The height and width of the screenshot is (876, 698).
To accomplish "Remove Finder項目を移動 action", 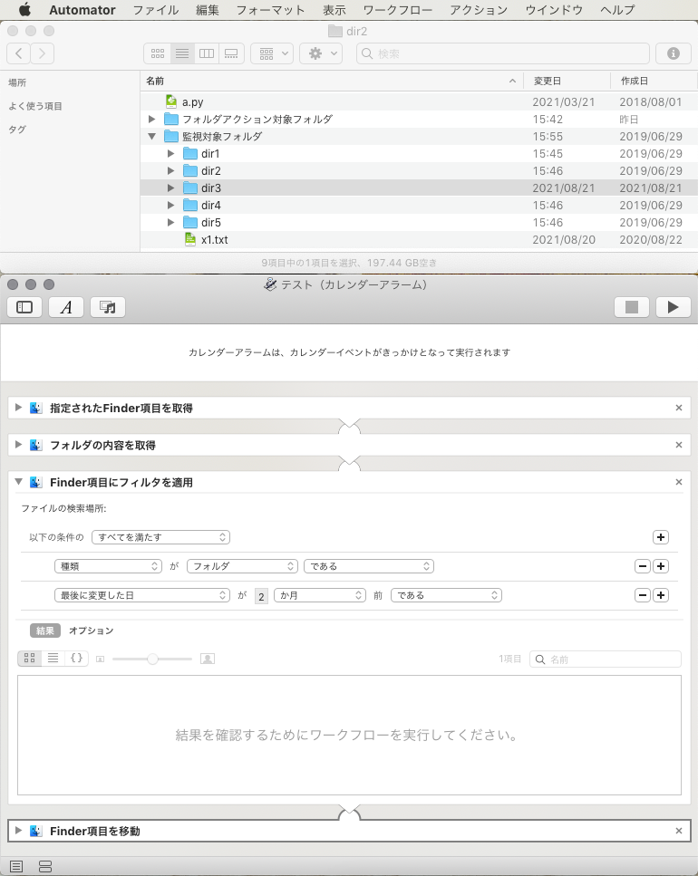I will (x=678, y=831).
